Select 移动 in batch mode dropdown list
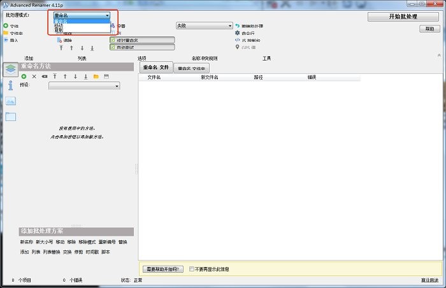The image size is (446, 288). point(59,25)
